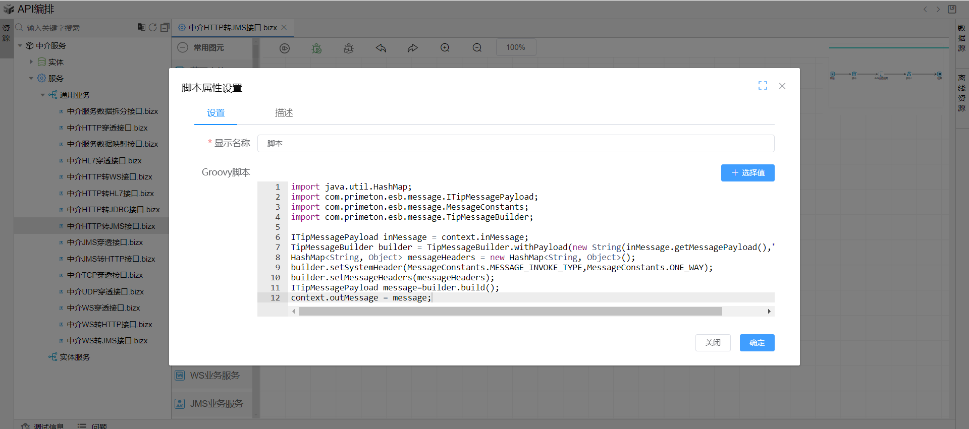The height and width of the screenshot is (429, 969).
Task: Select the 设置 tab
Action: click(216, 113)
